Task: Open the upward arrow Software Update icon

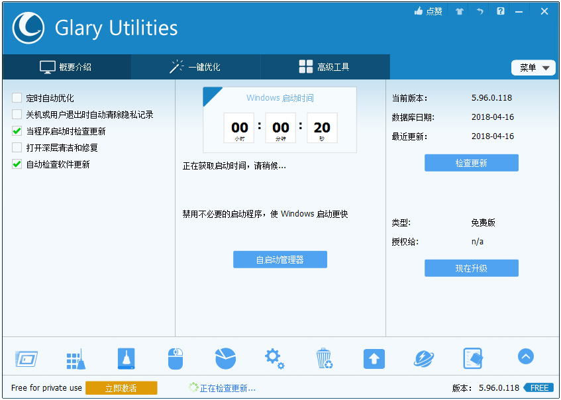Action: pos(374,359)
